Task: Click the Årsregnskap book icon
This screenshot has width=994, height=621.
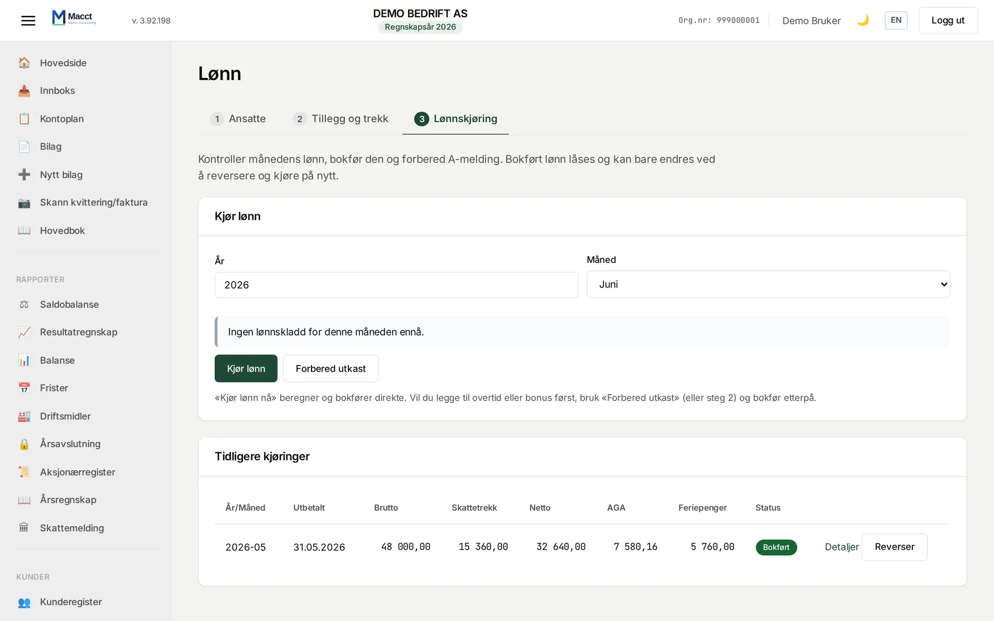Action: point(24,500)
